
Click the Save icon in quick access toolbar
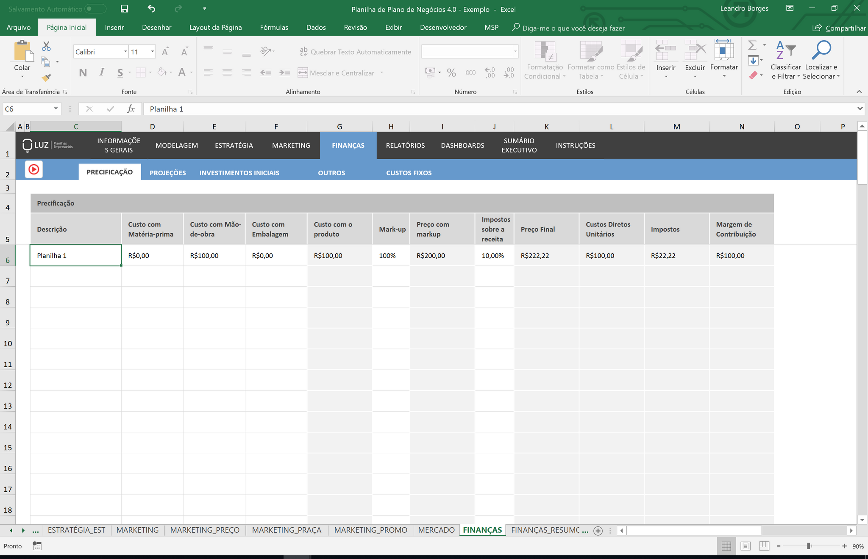(x=125, y=9)
